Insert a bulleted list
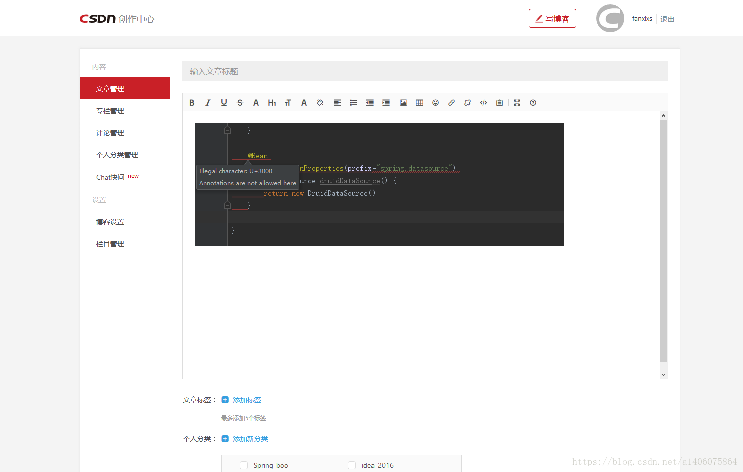This screenshot has height=472, width=743. [x=354, y=103]
